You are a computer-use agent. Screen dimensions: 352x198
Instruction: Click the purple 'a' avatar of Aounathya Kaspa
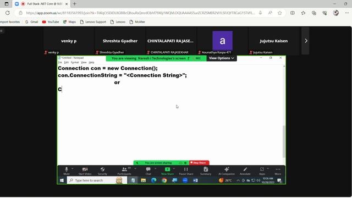tap(222, 41)
